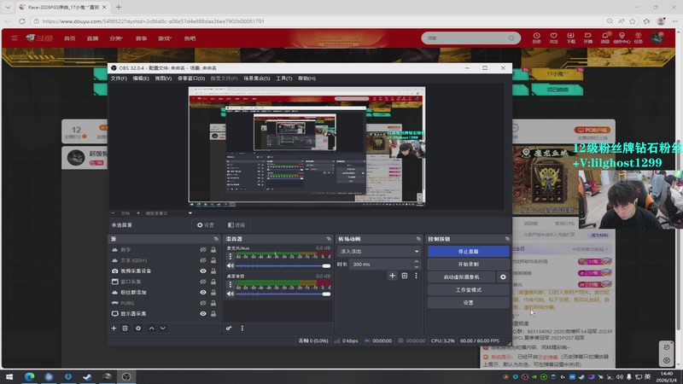Viewport: 683px width, 384px height.
Task: Click the transition duration 300 ms field
Action: pyautogui.click(x=380, y=265)
